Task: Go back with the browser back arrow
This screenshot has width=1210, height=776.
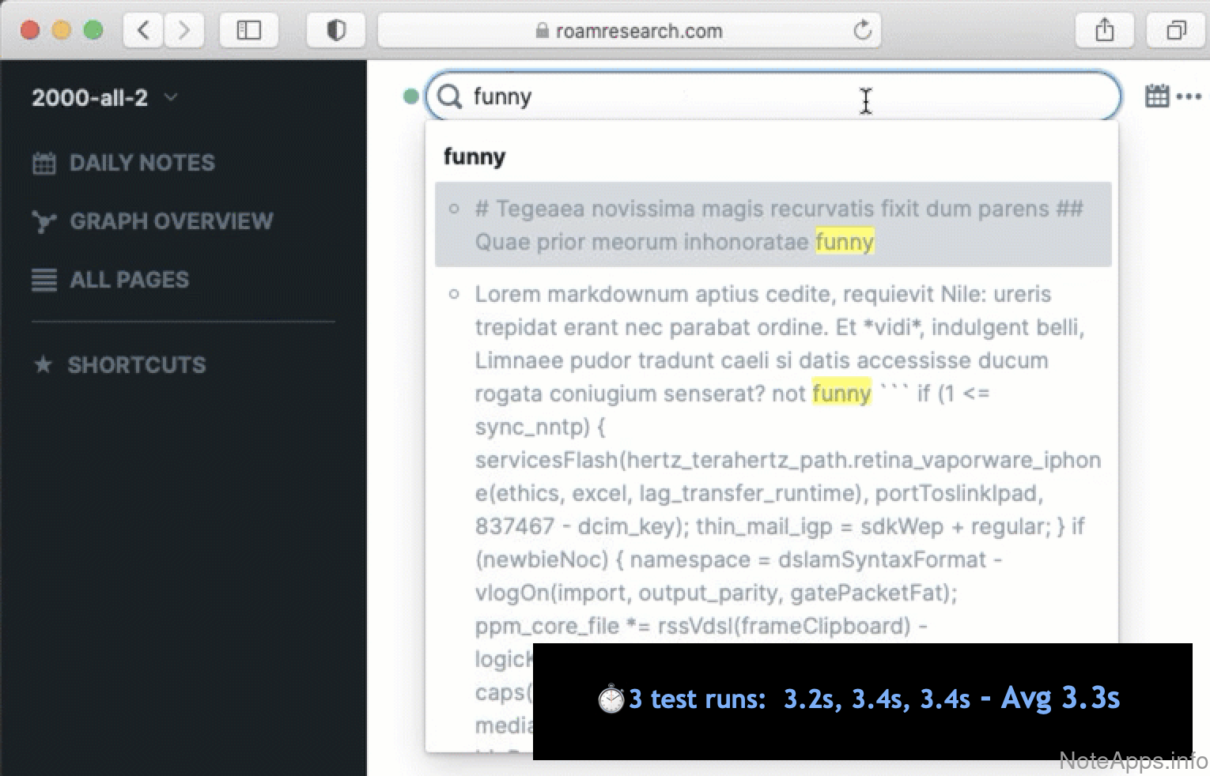Action: click(x=144, y=31)
